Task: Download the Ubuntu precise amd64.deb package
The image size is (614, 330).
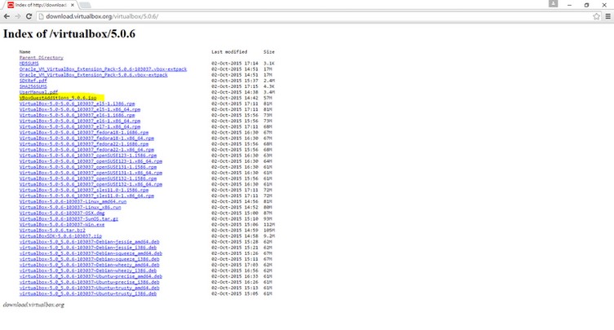Action: 91,275
